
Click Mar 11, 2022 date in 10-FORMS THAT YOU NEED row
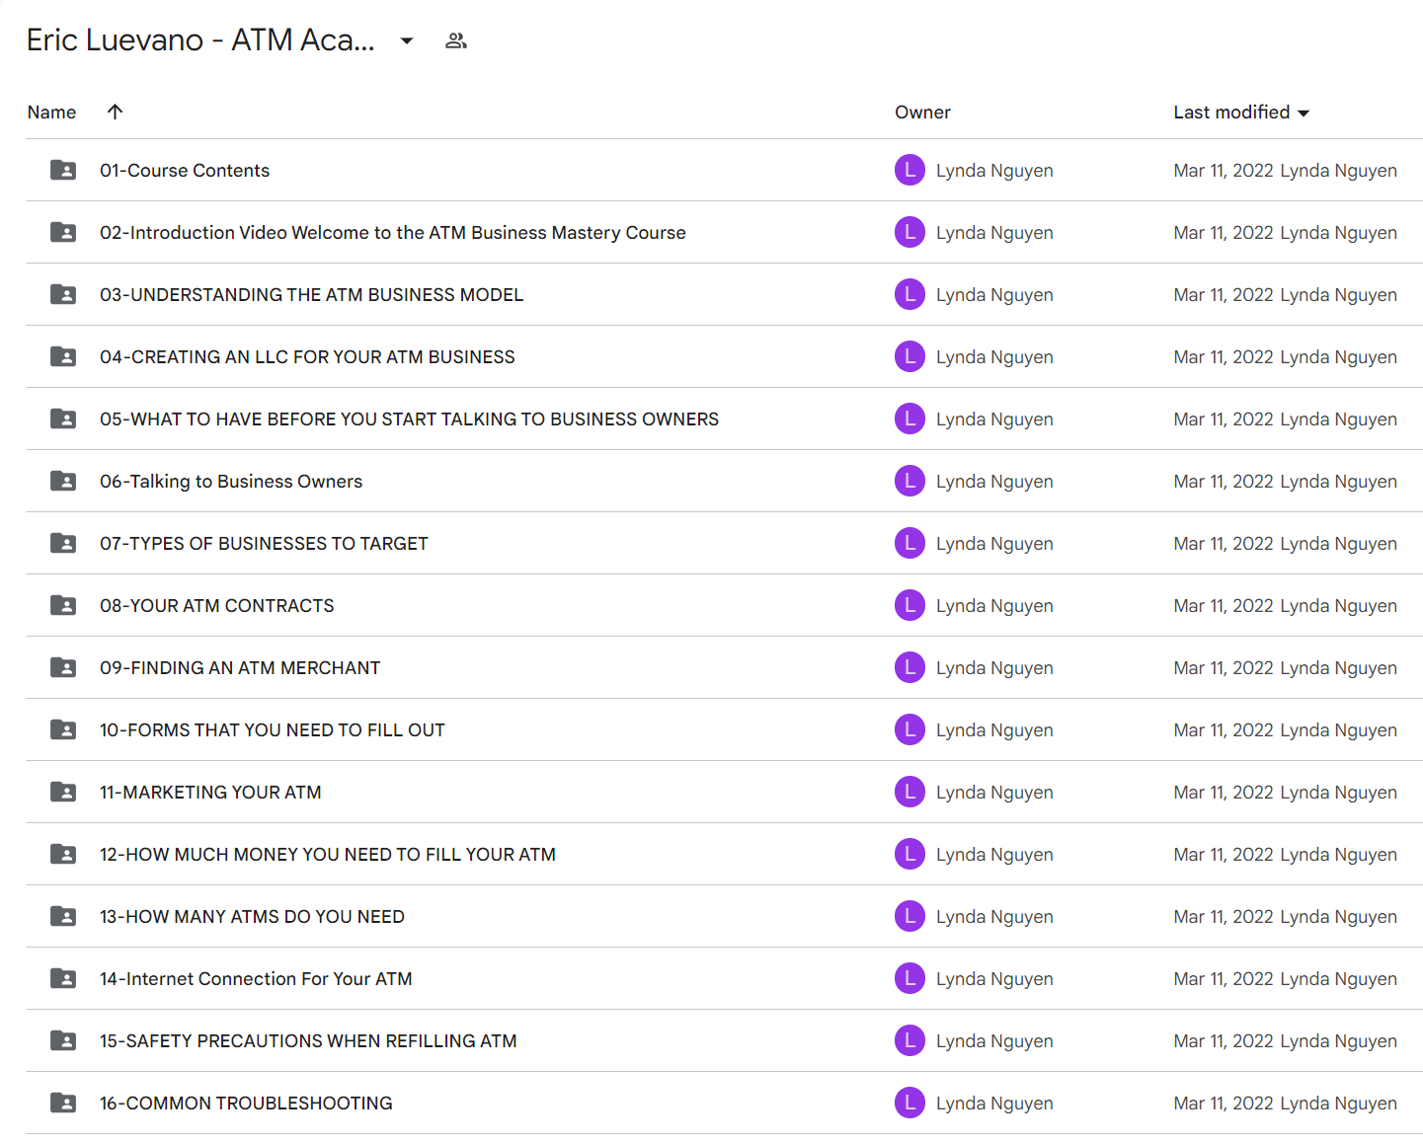click(x=1223, y=730)
